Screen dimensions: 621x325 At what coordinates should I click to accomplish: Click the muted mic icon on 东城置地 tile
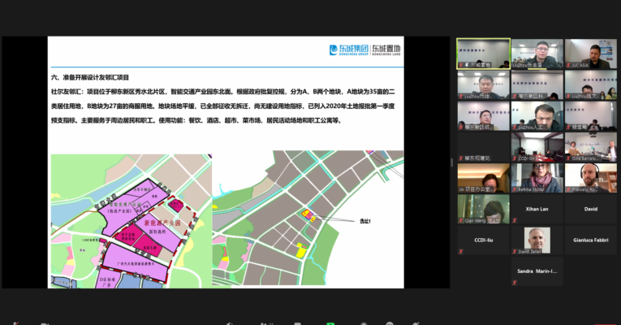coord(460,65)
